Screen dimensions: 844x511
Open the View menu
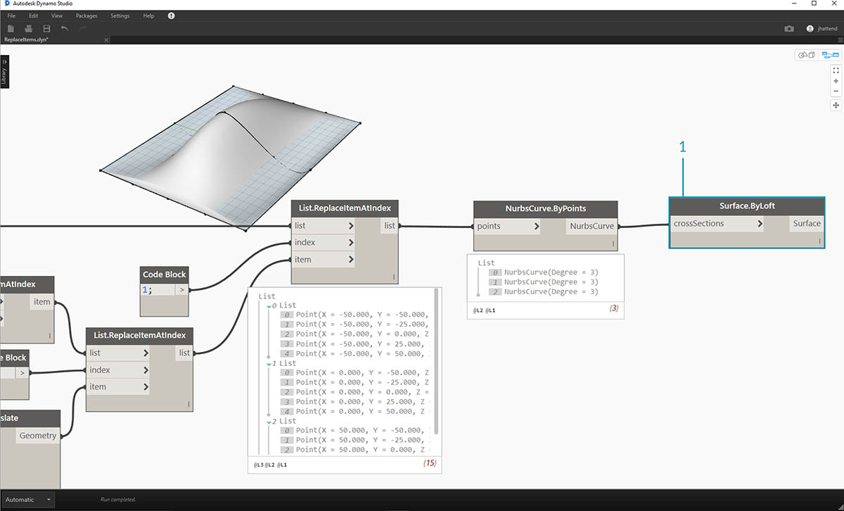[x=57, y=15]
